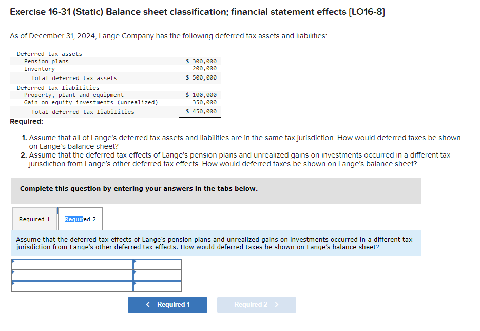Click the triangle indicator in first row label cell
This screenshot has width=480, height=331.
pos(14,261)
